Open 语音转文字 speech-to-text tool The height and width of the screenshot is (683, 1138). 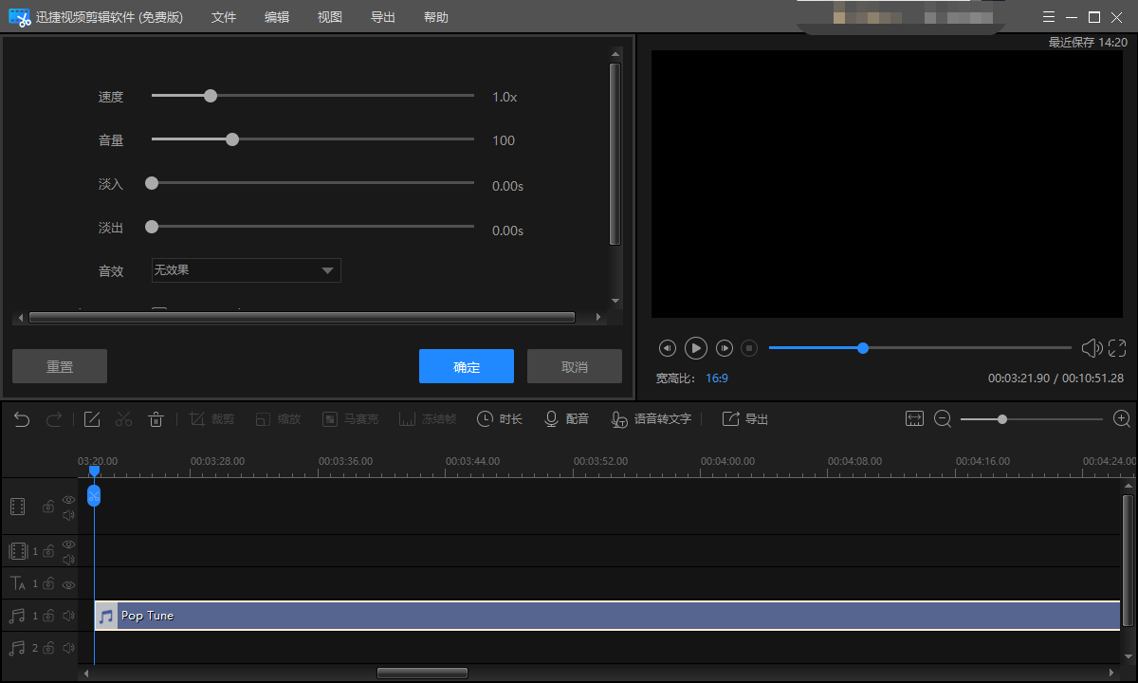coord(651,419)
